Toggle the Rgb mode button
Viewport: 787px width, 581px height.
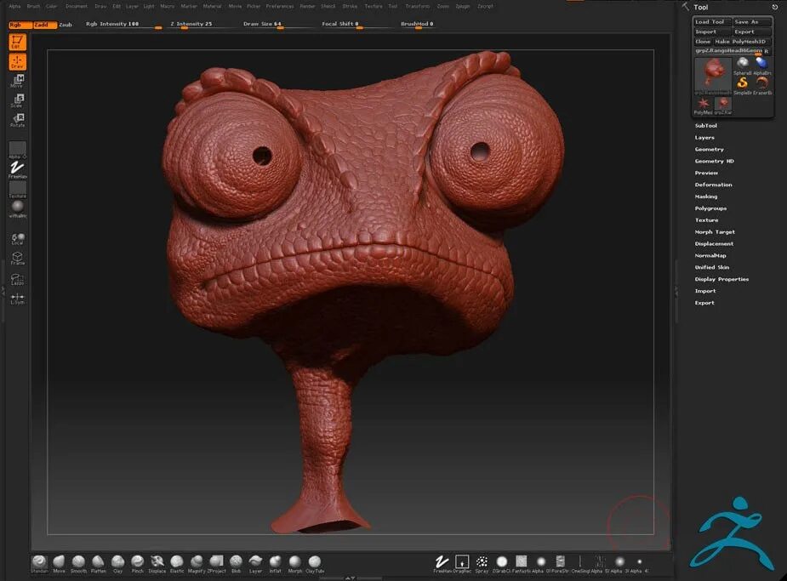click(x=20, y=25)
